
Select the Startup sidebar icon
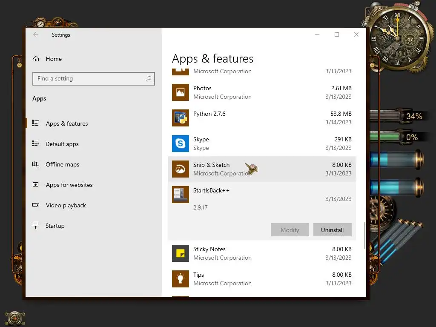(36, 225)
